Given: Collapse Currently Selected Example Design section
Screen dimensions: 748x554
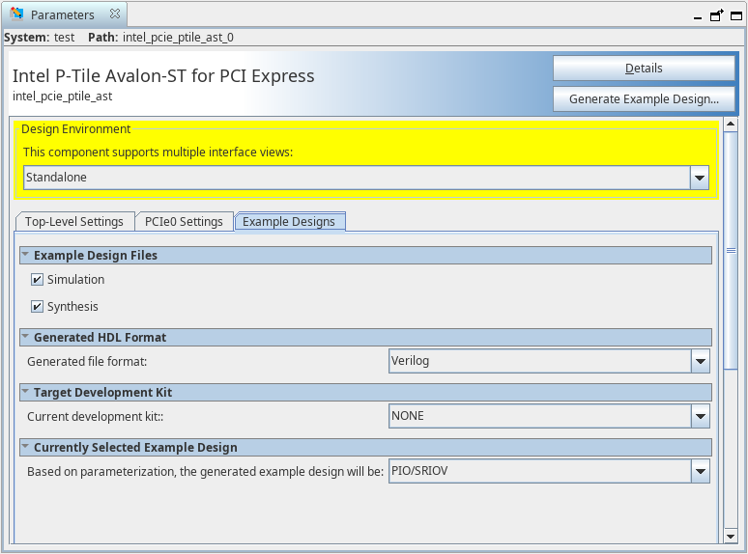Looking at the screenshot, I should point(25,447).
